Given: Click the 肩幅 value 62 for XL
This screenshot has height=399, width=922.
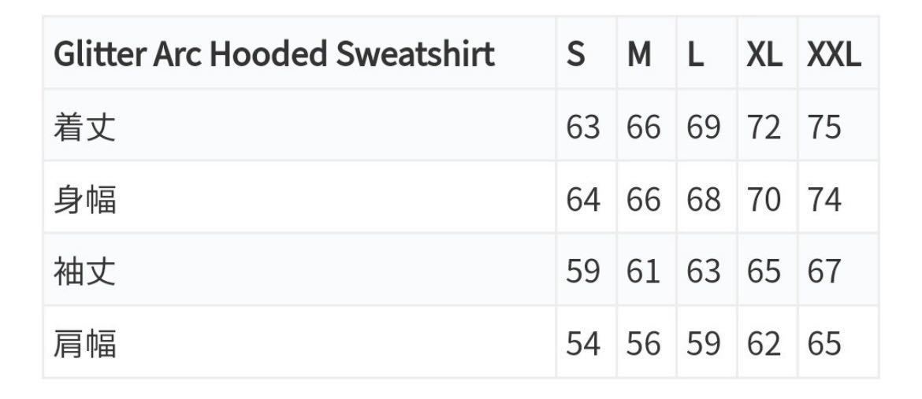Looking at the screenshot, I should (x=764, y=344).
